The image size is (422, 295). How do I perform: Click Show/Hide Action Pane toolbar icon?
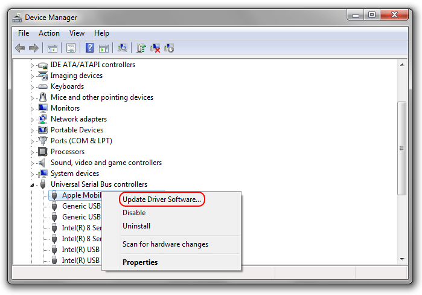[x=104, y=48]
